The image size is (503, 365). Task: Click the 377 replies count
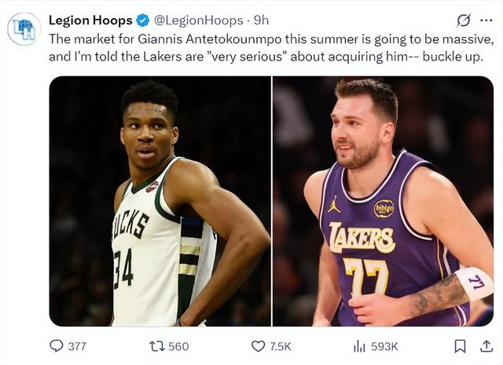coord(77,346)
